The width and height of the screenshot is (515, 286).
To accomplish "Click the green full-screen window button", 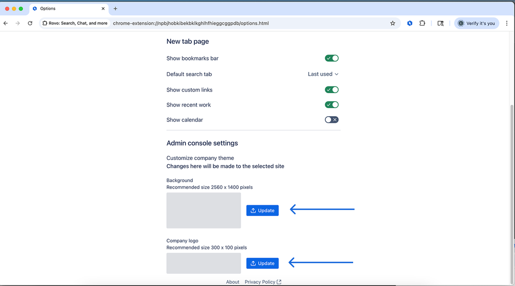I will [x=21, y=9].
